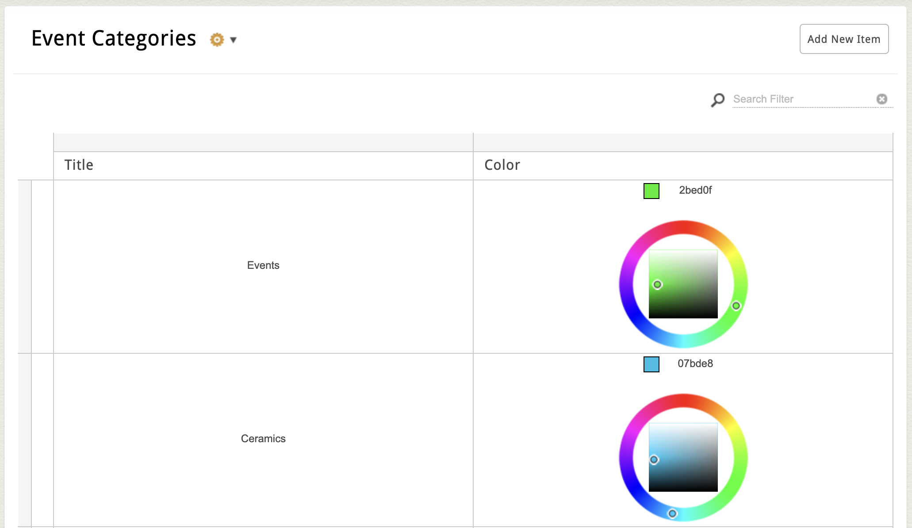The width and height of the screenshot is (912, 528).
Task: Click the Events saturation square handle
Action: coord(658,285)
